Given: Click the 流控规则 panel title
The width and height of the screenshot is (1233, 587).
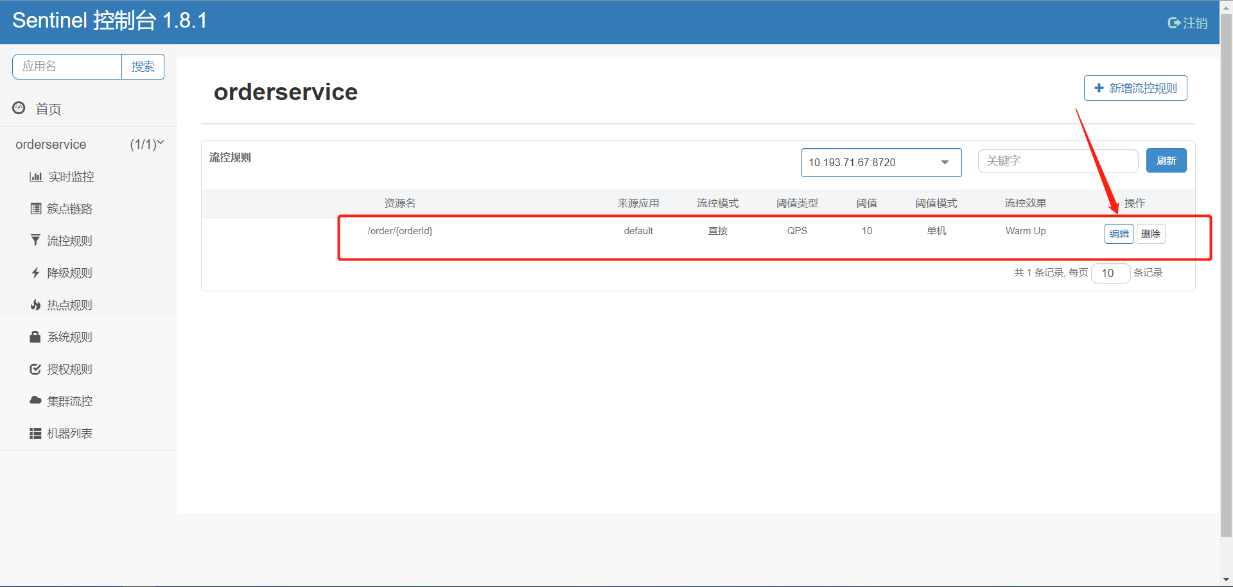Looking at the screenshot, I should tap(230, 158).
